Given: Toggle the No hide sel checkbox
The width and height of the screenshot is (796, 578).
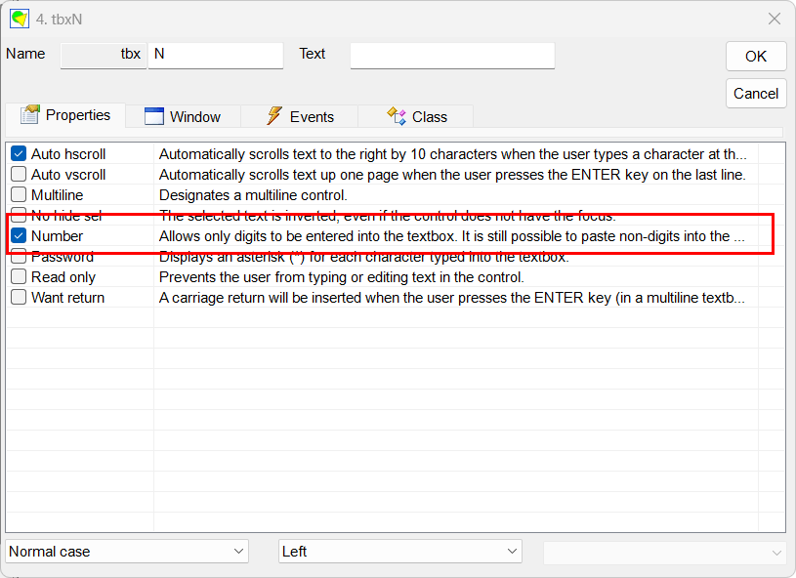Looking at the screenshot, I should pos(19,215).
